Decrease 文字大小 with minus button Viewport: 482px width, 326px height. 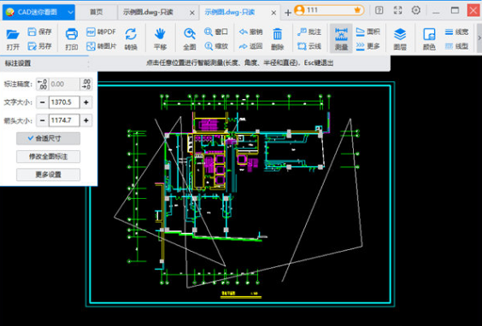(x=43, y=102)
